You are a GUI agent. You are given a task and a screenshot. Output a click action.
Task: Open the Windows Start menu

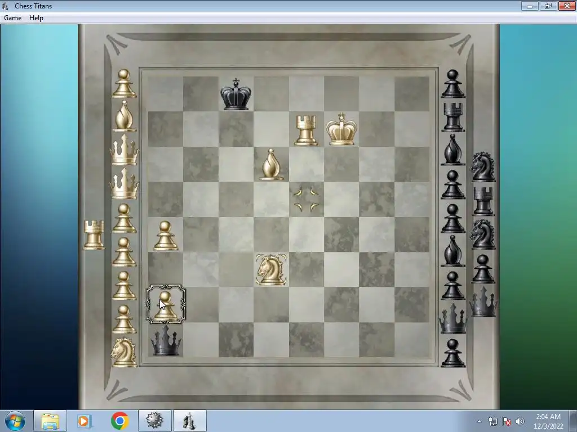click(x=15, y=421)
